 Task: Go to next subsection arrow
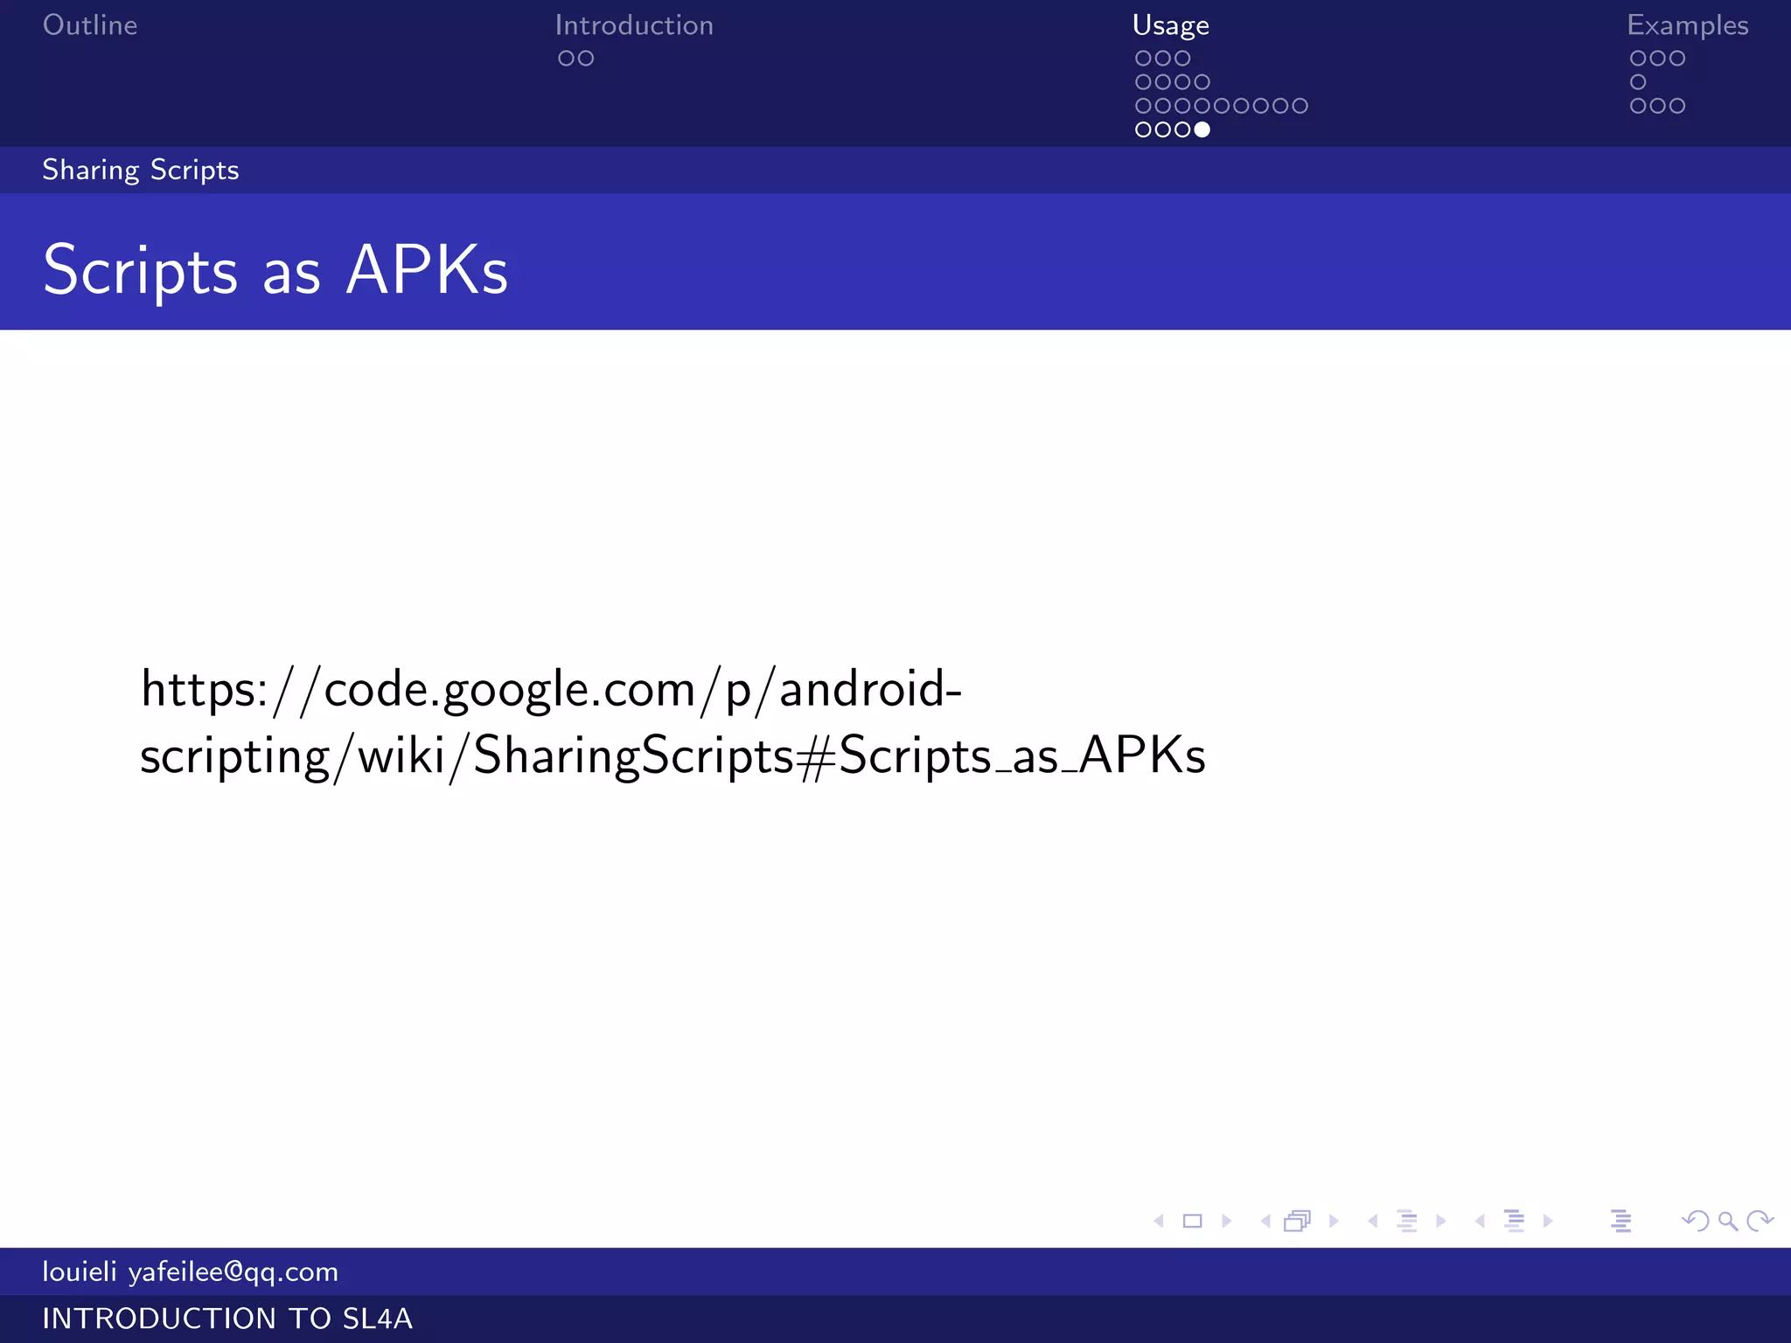tap(1440, 1221)
